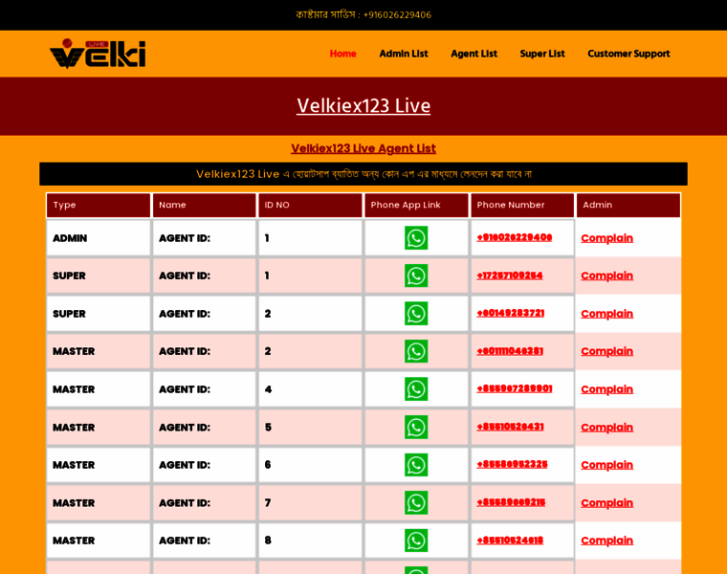Click Complain link for MASTER agent ID 5
The width and height of the screenshot is (727, 574).
606,427
